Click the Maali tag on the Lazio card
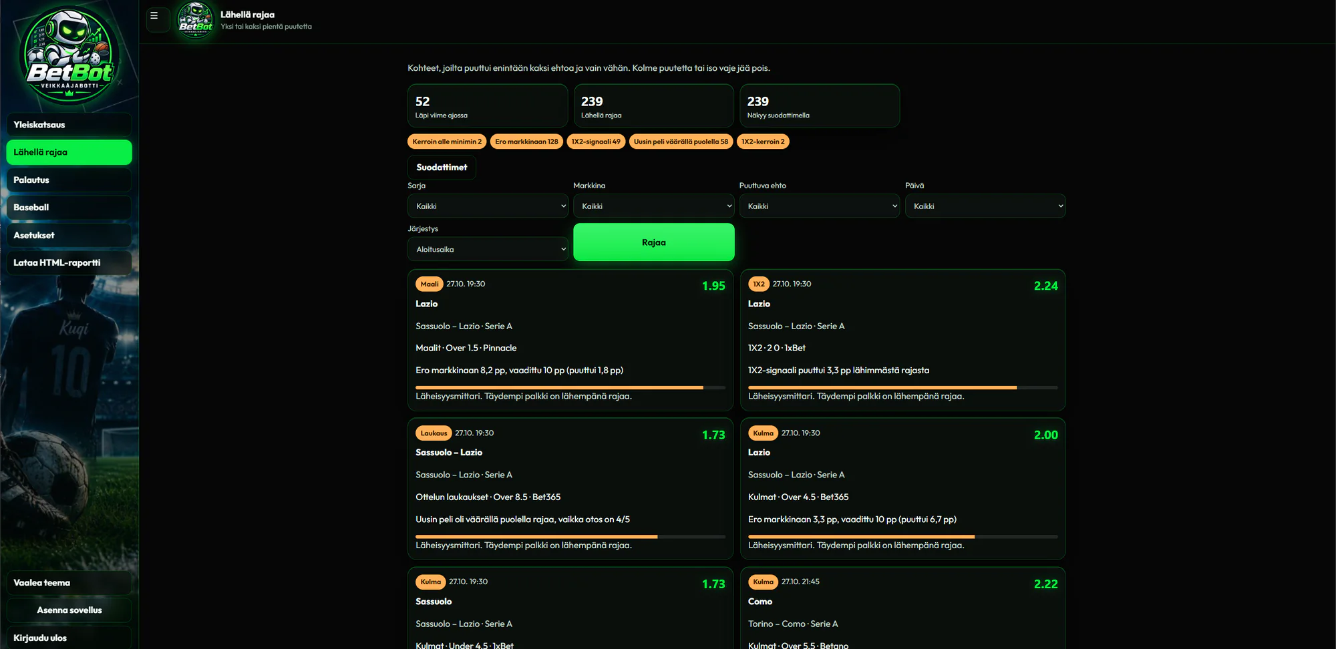1336x649 pixels. (x=430, y=284)
